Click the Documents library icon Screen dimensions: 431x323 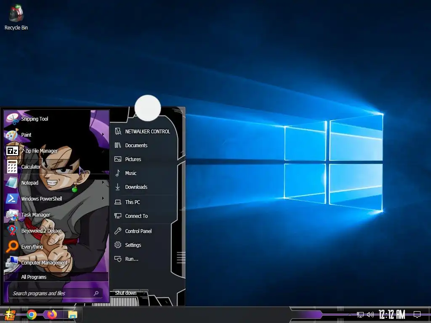point(118,145)
